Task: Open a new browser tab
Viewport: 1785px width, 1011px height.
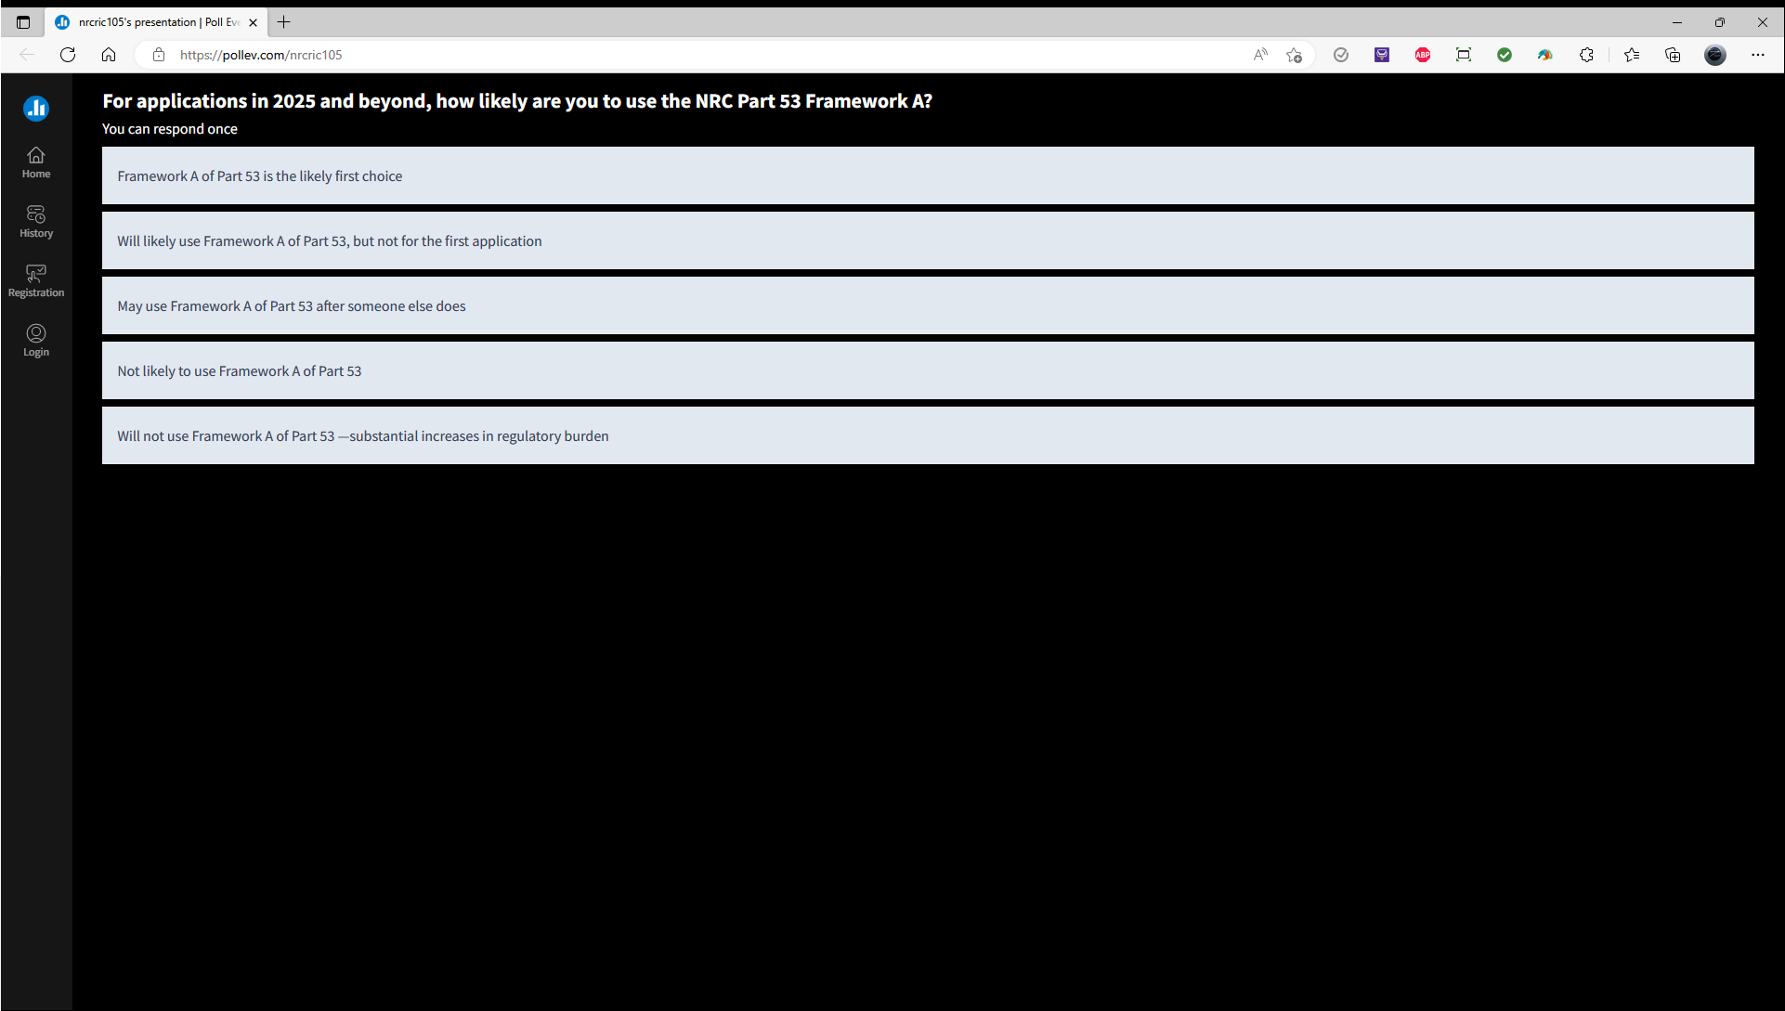Action: click(x=284, y=22)
